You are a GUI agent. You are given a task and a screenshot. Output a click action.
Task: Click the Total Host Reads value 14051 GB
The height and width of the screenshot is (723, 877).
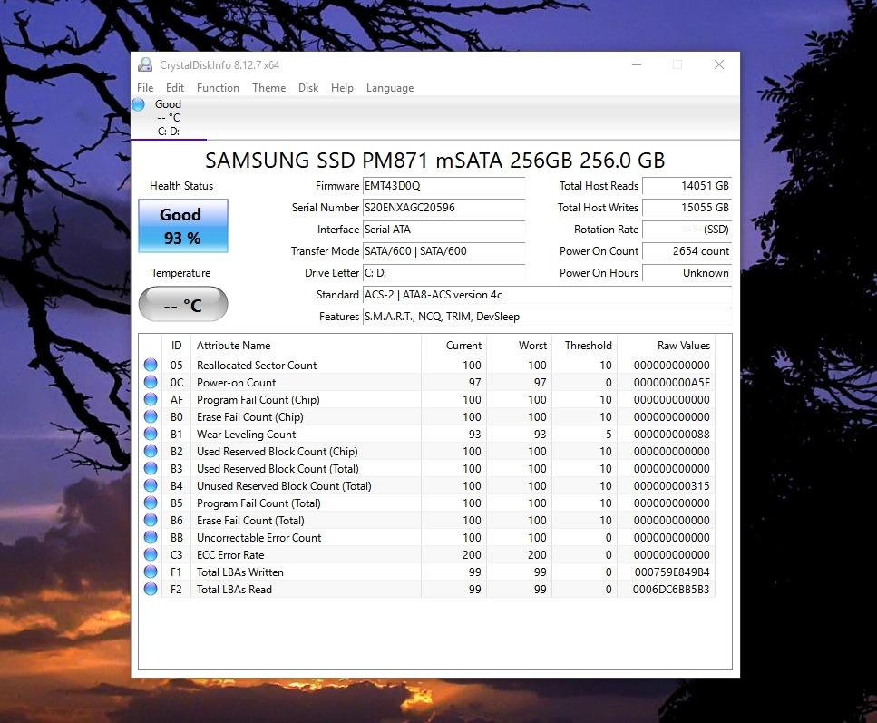click(687, 186)
